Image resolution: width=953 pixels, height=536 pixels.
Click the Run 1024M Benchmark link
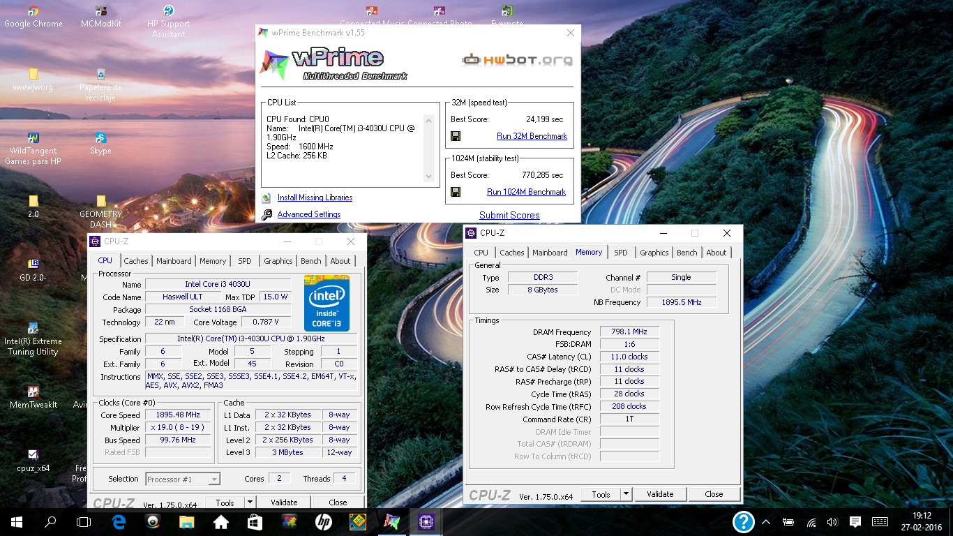526,192
